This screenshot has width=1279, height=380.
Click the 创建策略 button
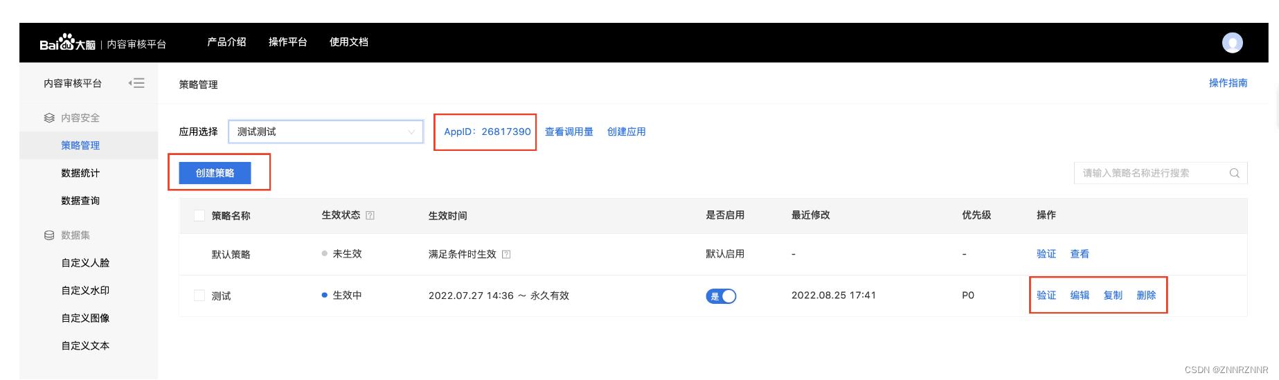pyautogui.click(x=215, y=173)
